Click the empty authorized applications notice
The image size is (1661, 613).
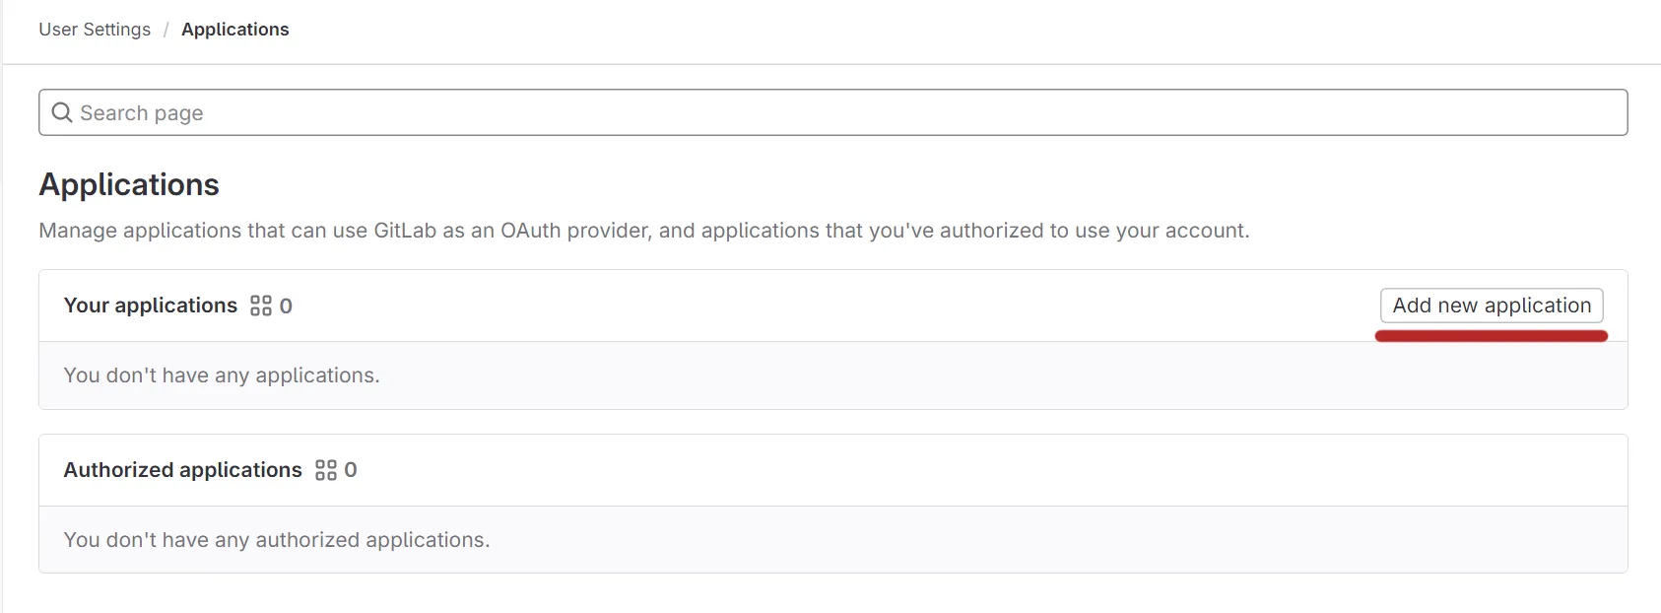(277, 539)
